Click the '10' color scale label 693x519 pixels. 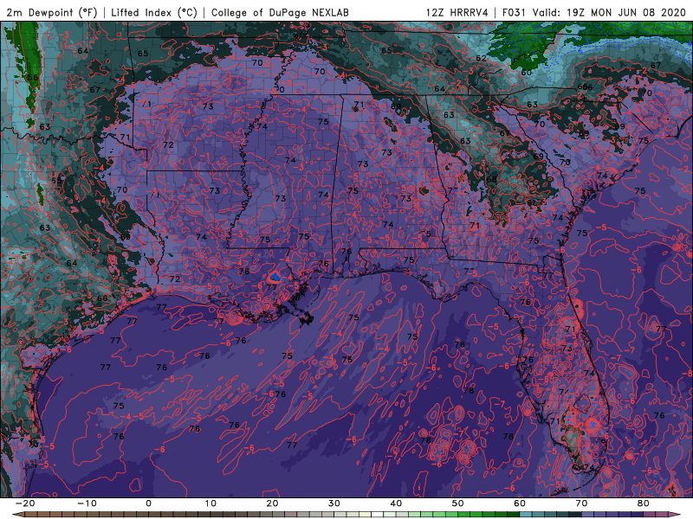coord(210,503)
